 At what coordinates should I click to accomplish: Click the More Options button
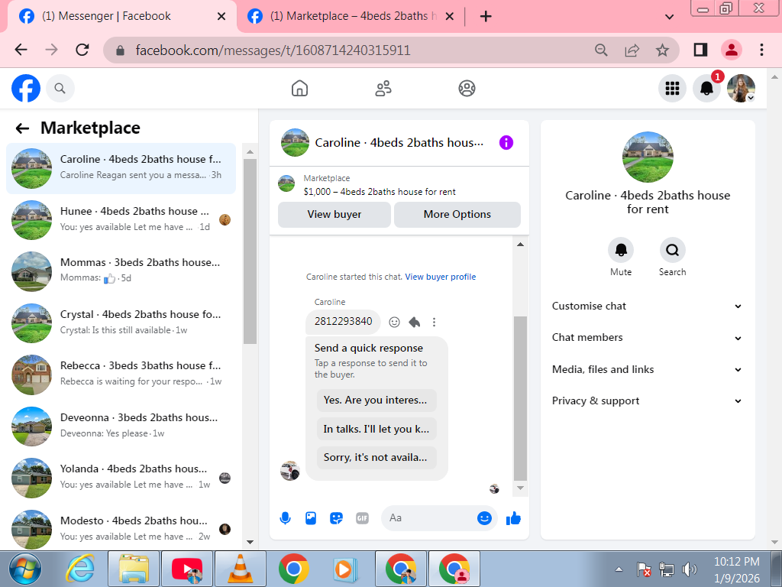(457, 215)
